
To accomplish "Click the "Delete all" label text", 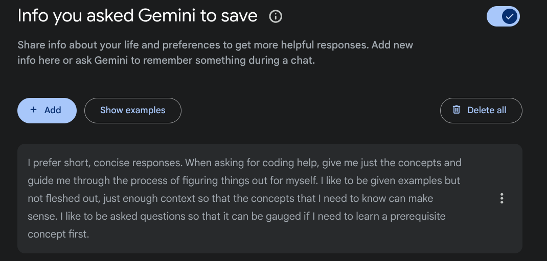I will click(487, 110).
